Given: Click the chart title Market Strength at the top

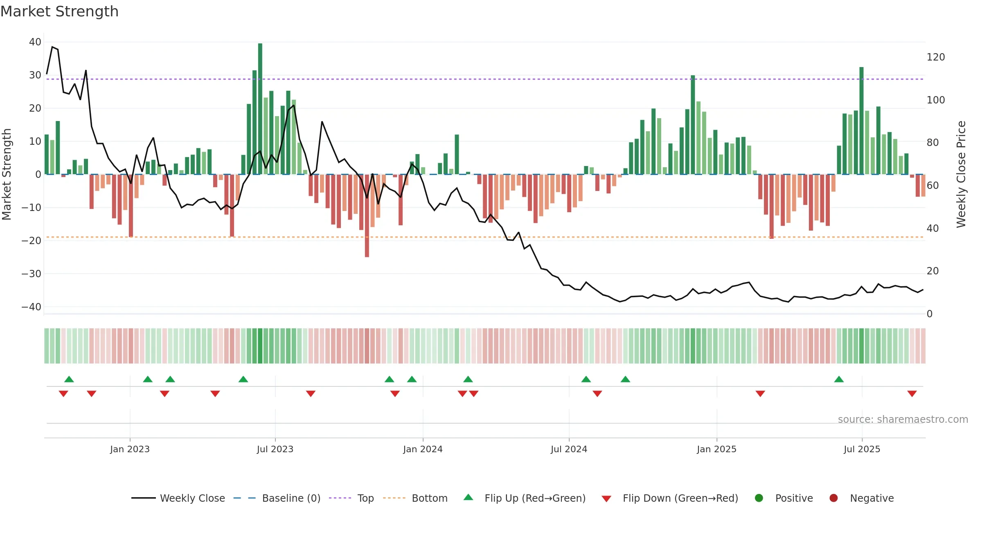Looking at the screenshot, I should (59, 11).
